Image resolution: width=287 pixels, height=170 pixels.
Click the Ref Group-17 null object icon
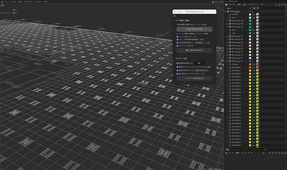[x=230, y=36]
